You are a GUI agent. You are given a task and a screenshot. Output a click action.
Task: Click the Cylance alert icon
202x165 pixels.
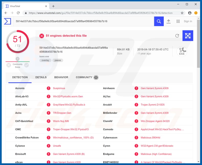[49, 146]
